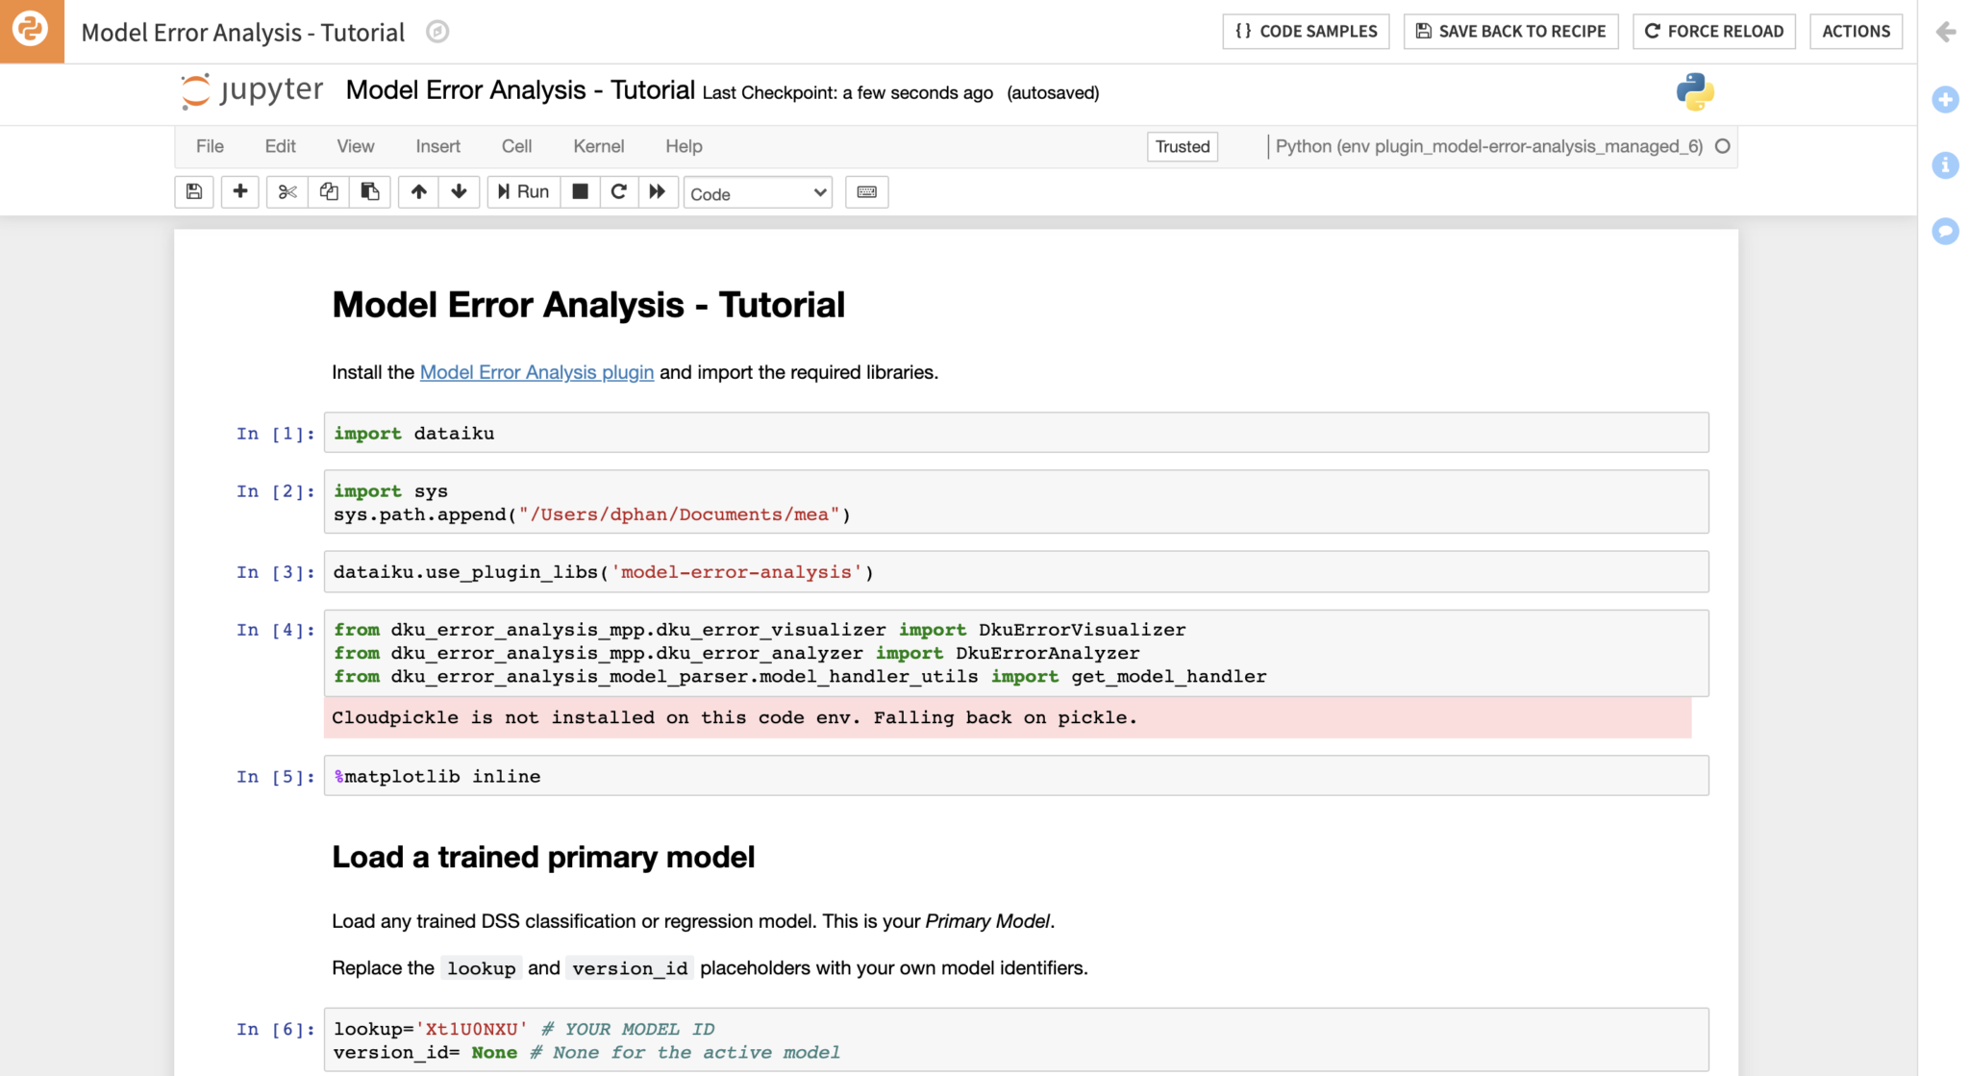Viewport: 1969px width, 1076px height.
Task: Run the selected cell
Action: [522, 191]
